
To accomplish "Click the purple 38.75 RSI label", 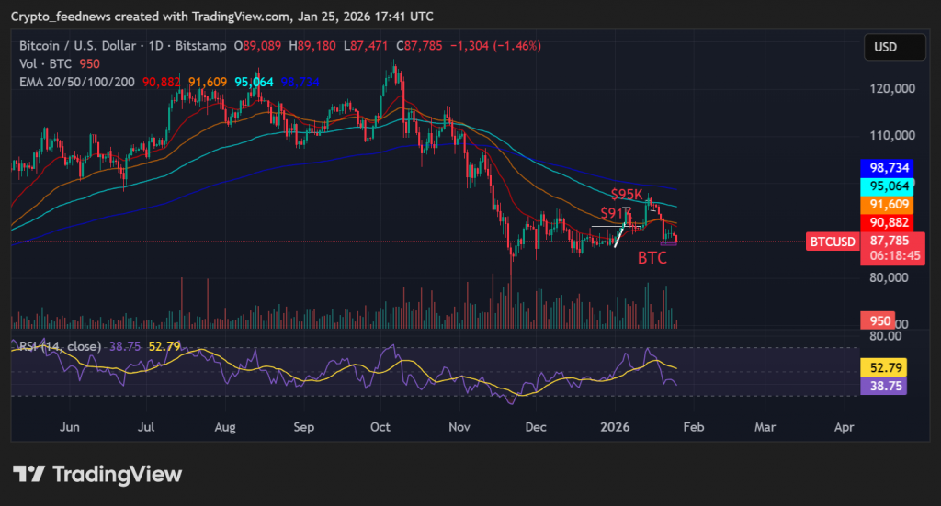I will tap(883, 388).
